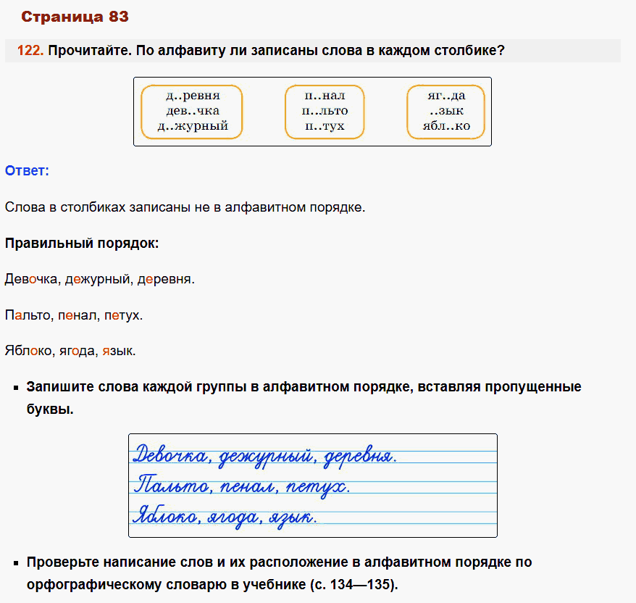Click the word "..зык" in third box

click(446, 111)
